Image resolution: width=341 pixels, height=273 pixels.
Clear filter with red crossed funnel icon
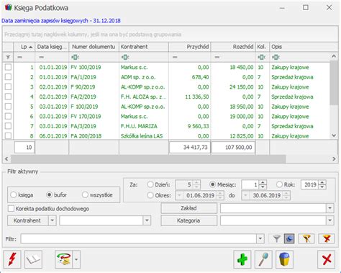[327, 238]
